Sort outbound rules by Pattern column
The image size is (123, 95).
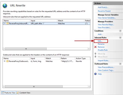tap(67, 59)
